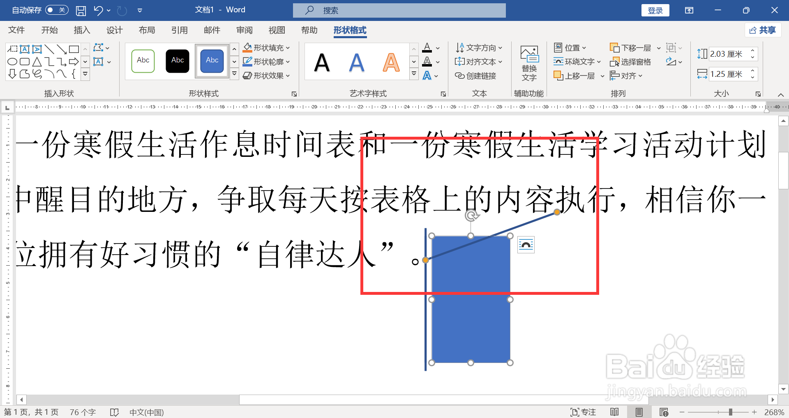Open the text fill color A icon
Screen dimensions: 789x418
tap(427, 48)
